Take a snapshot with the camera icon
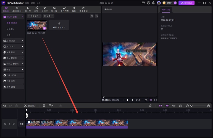The height and width of the screenshot is (138, 213). coord(146,100)
